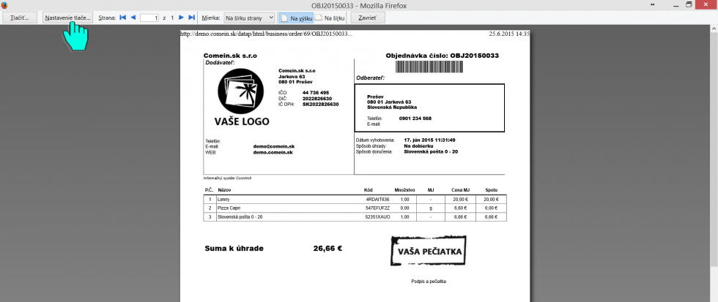Viewport: 718px width, 302px height.
Task: Click the Comein.sk s.r.o company heading
Action: coord(230,56)
